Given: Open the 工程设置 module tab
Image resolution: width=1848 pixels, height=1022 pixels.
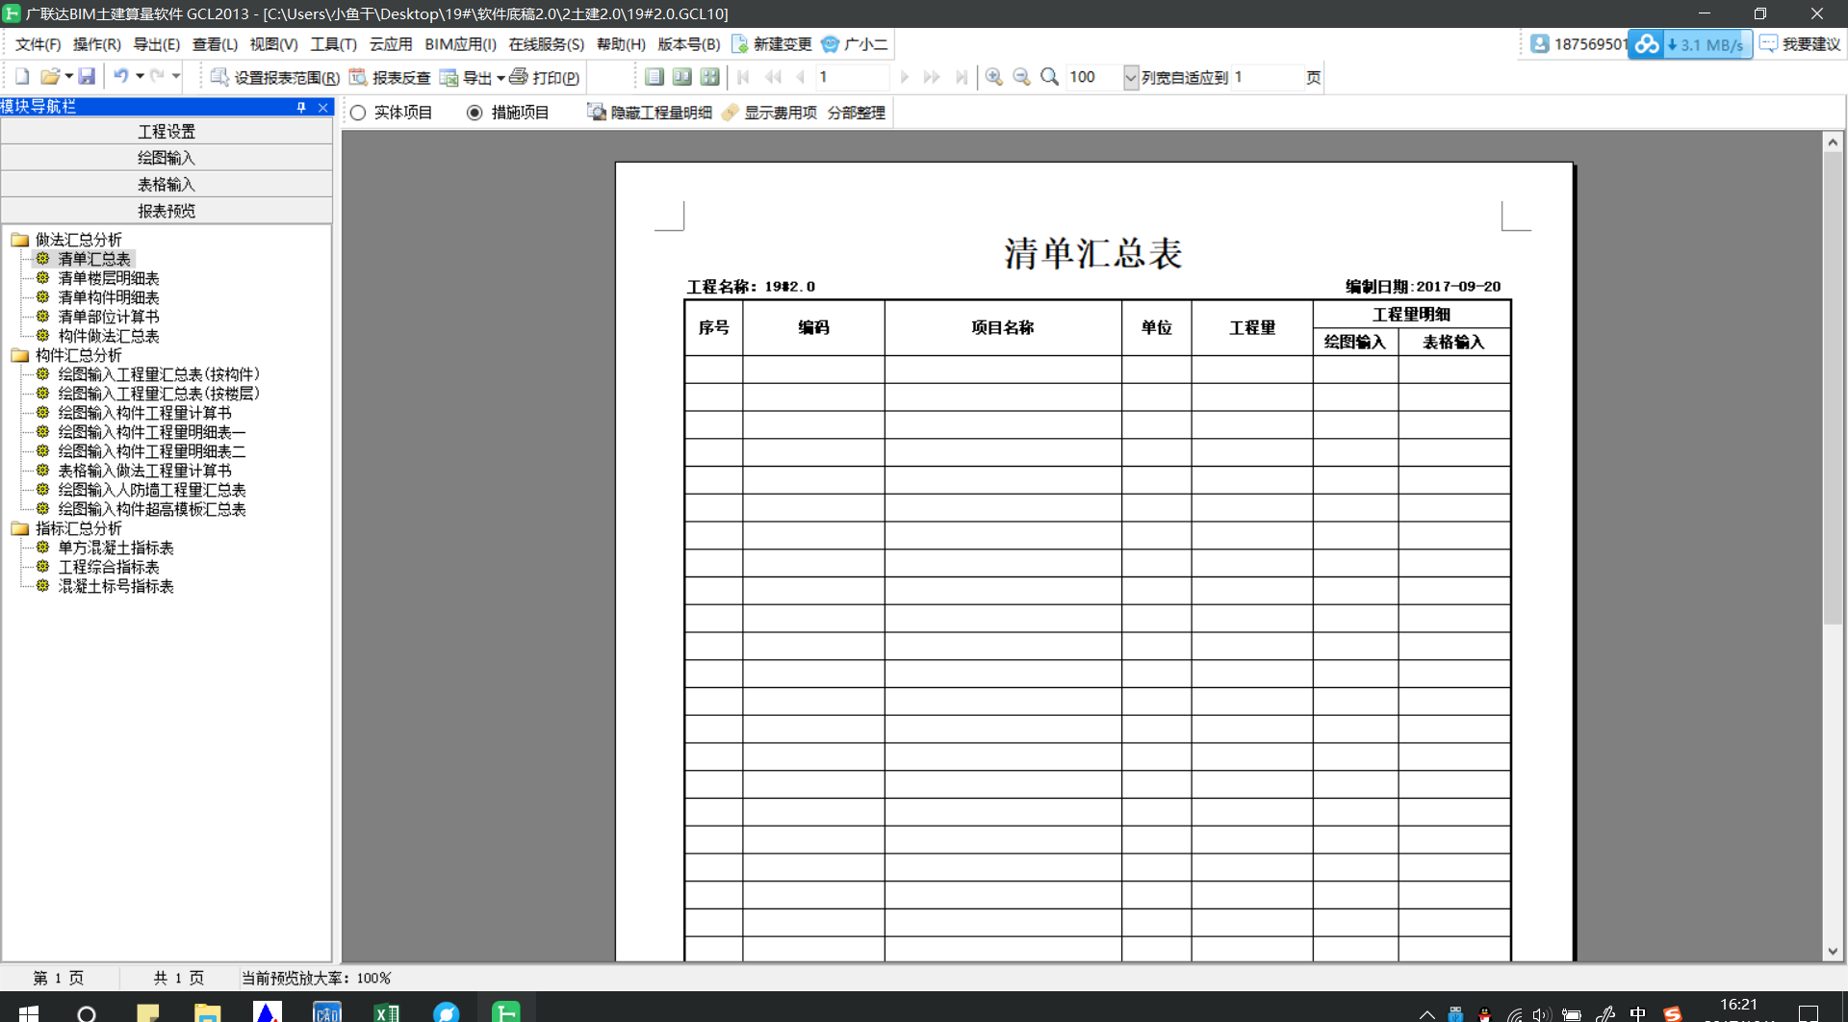Looking at the screenshot, I should click(x=167, y=131).
